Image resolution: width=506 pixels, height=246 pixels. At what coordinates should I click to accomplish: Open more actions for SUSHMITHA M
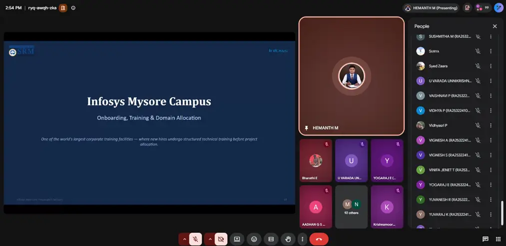491,37
